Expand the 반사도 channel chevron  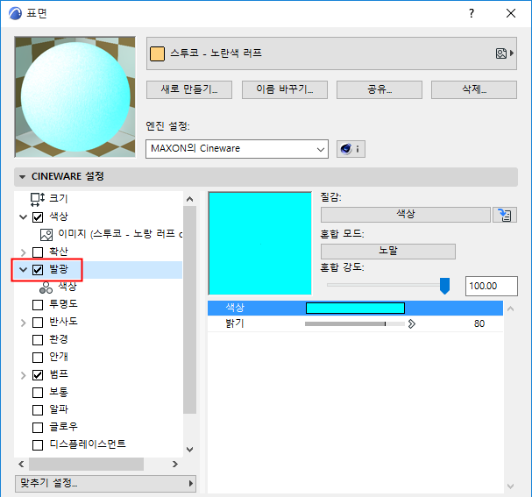tap(23, 323)
